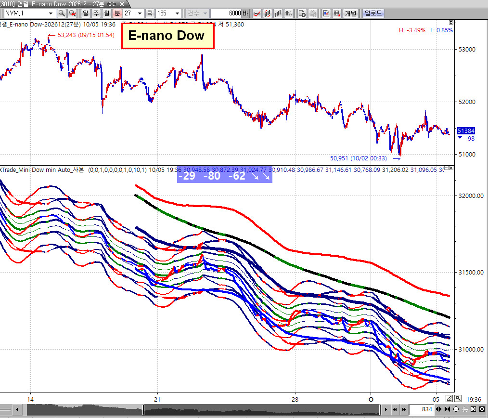488x418 pixels.
Task: Click the magnifier with red arrow icon
Action: [72, 13]
